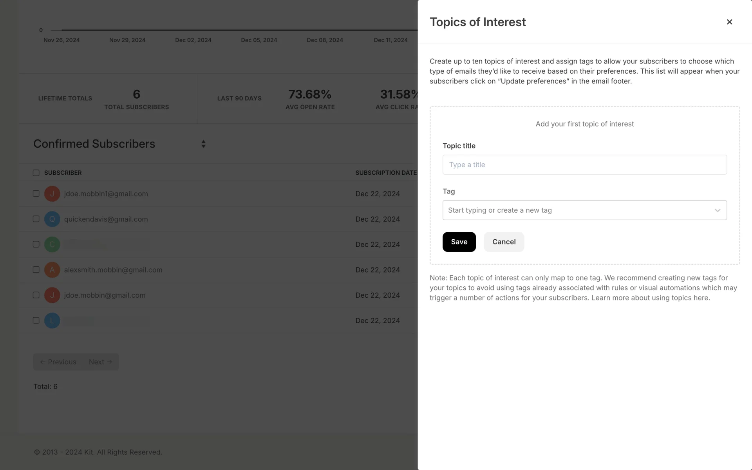
Task: Click the avatar for jdoe.mobbin1@gmail.com
Action: tap(52, 194)
